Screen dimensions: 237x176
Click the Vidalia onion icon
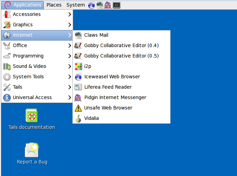point(78,118)
